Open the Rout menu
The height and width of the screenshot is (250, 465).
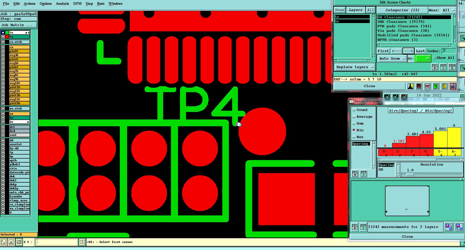tap(101, 4)
